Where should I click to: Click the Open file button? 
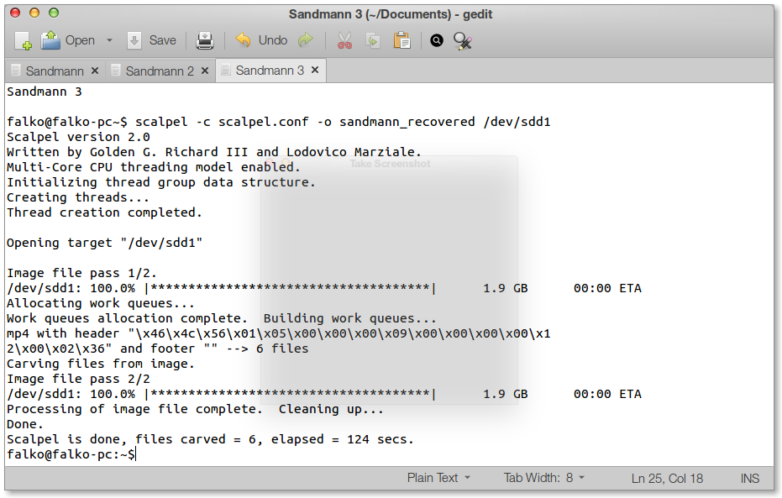(69, 40)
